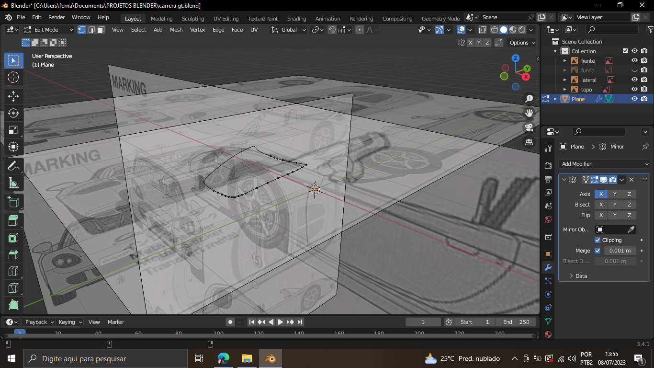
Task: Hide the Plane object in viewport
Action: click(634, 99)
